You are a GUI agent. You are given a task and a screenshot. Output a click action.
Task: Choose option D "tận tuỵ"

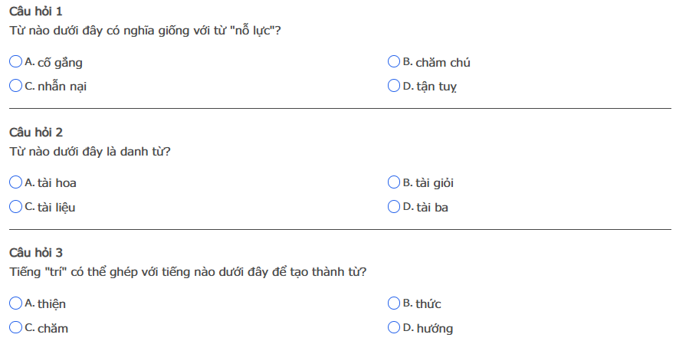395,86
